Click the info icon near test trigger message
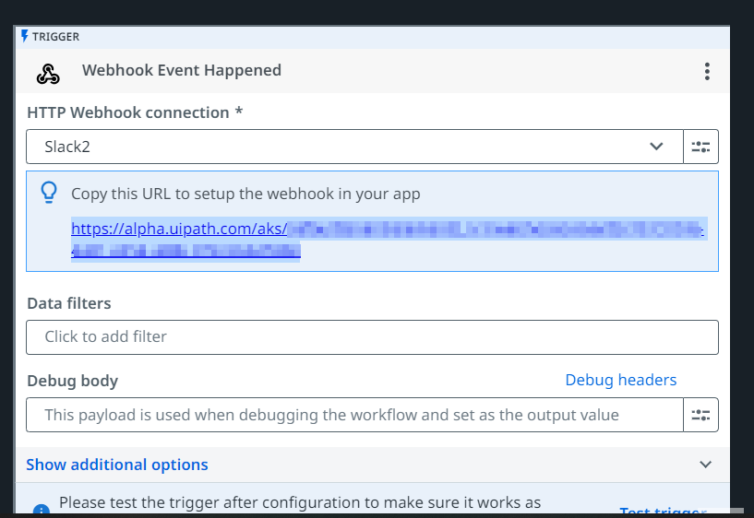 pyautogui.click(x=42, y=510)
